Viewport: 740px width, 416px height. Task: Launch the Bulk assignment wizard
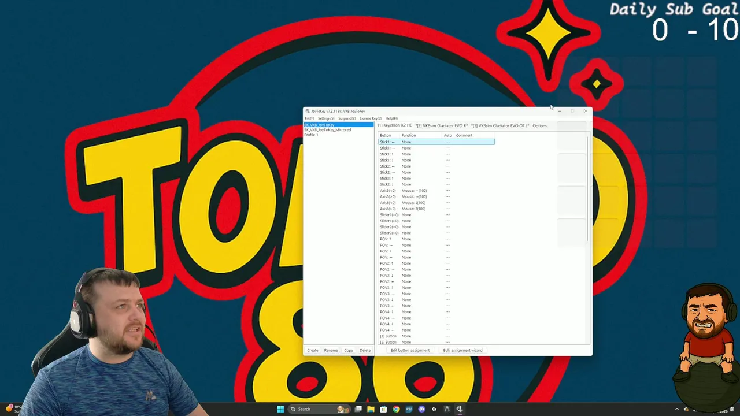click(x=462, y=350)
